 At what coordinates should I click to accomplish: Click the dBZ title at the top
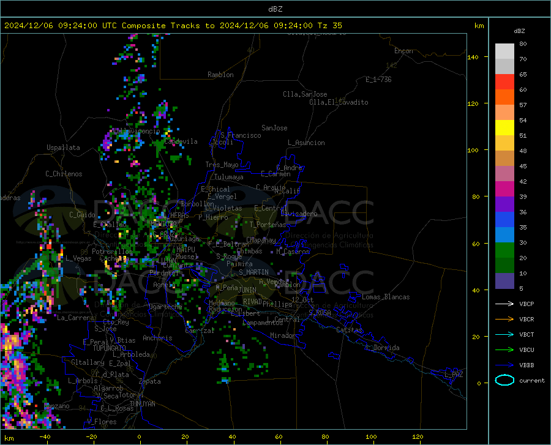click(x=275, y=9)
